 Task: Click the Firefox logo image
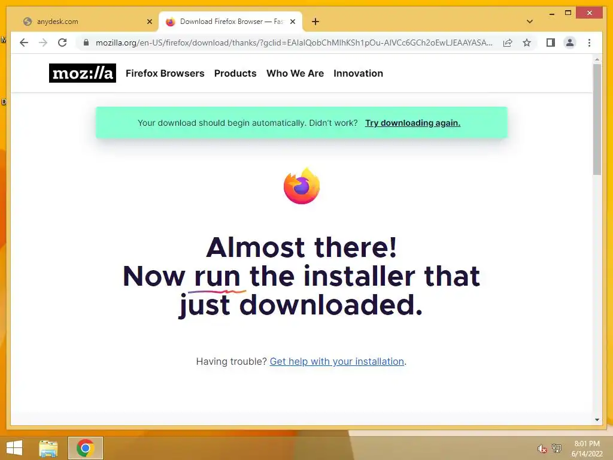point(302,186)
